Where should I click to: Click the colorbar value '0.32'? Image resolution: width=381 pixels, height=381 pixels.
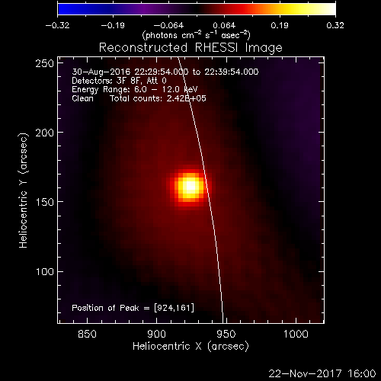point(335,26)
